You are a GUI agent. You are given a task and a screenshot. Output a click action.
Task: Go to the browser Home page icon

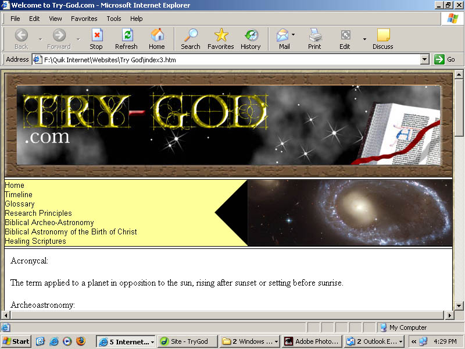pyautogui.click(x=157, y=39)
